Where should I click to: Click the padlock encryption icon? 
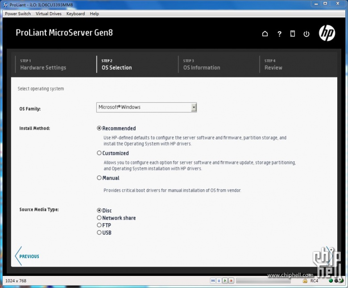pos(305,281)
